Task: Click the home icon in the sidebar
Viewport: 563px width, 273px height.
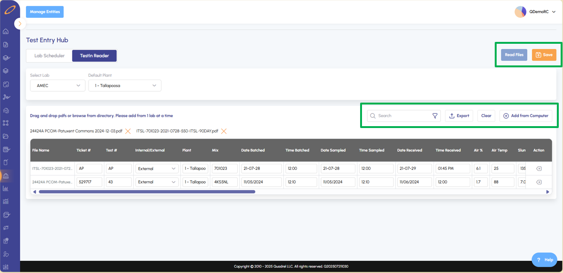Action: [x=6, y=32]
